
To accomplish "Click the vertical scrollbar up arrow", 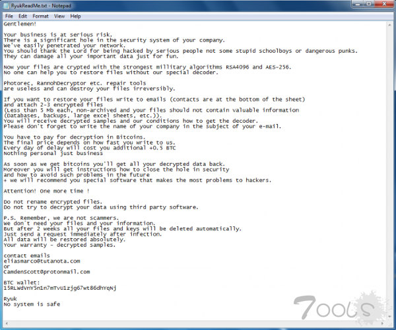I will [390, 24].
